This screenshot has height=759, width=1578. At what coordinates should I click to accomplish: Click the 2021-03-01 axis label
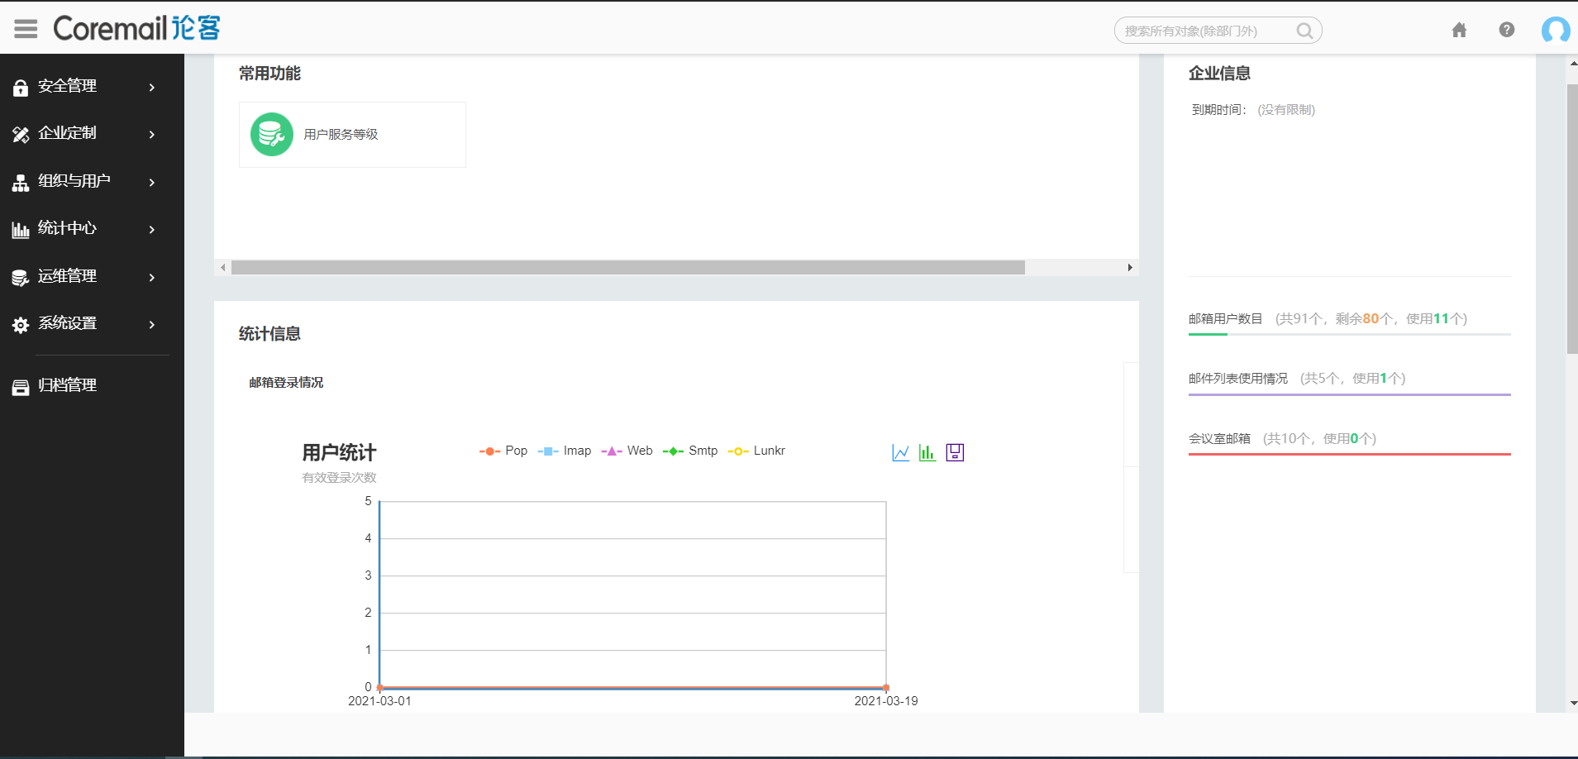pyautogui.click(x=379, y=701)
